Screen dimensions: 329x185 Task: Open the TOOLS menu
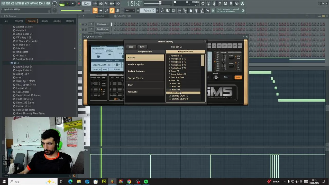point(42,3)
